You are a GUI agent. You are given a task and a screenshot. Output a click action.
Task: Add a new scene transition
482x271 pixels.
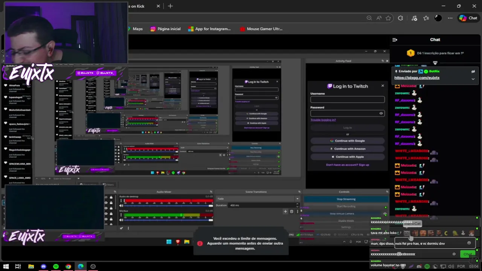tap(285, 212)
